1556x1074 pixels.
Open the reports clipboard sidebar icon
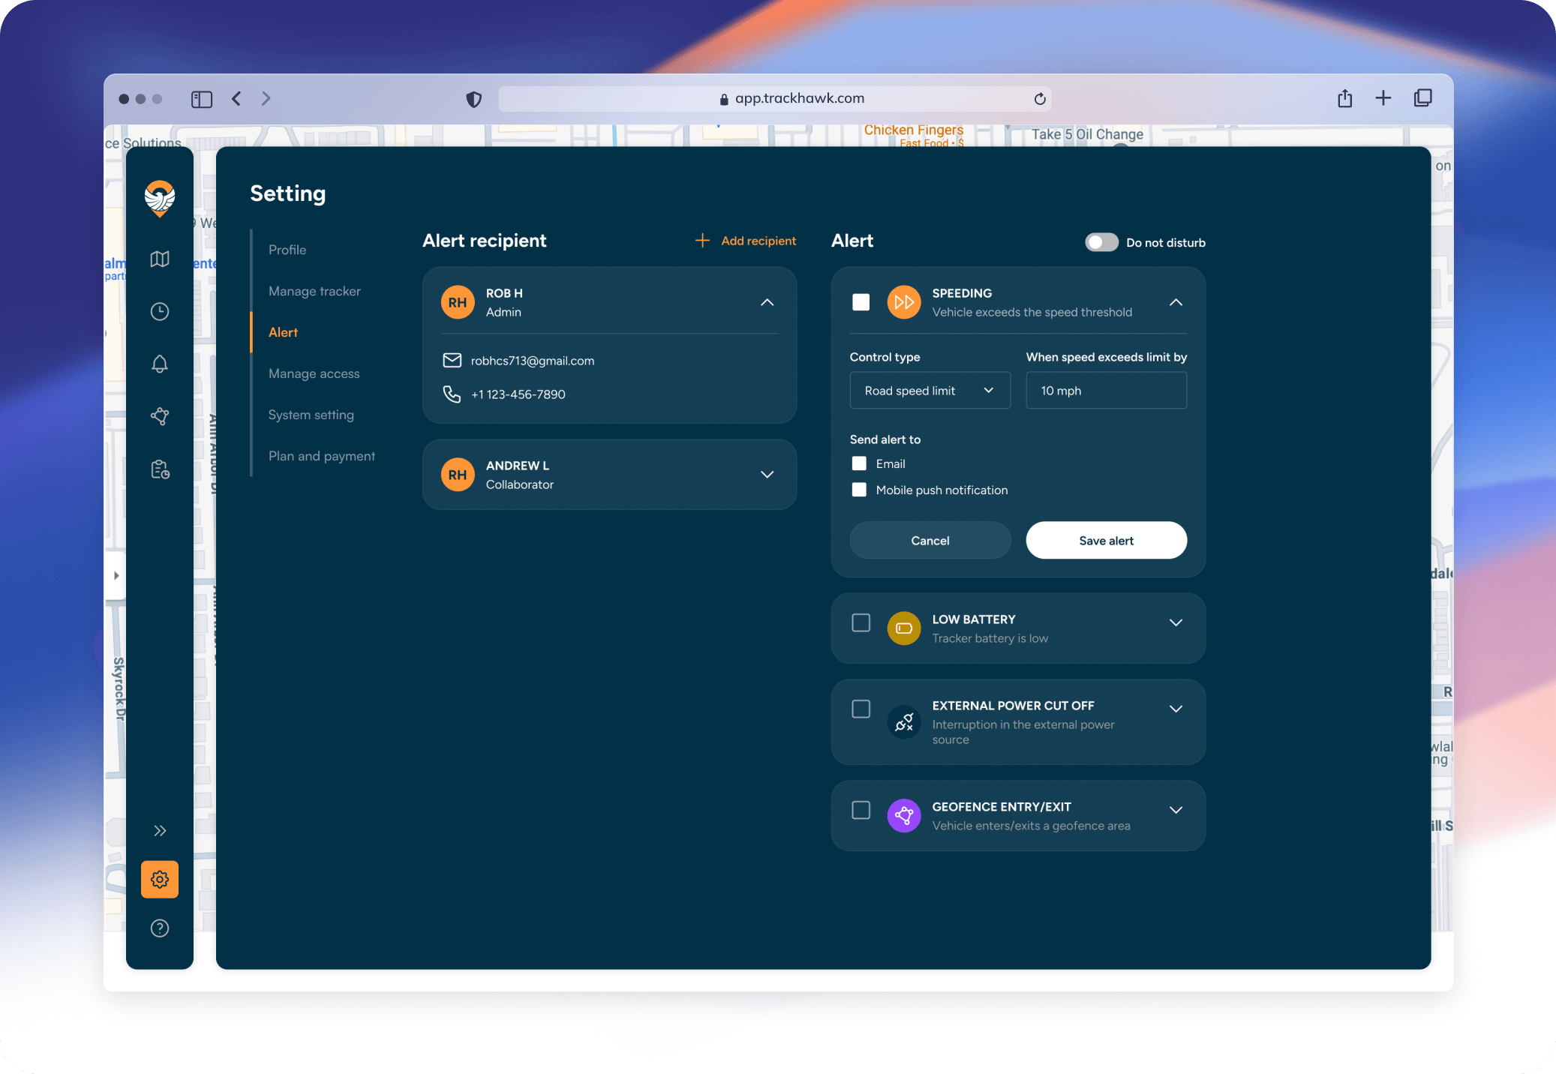159,469
